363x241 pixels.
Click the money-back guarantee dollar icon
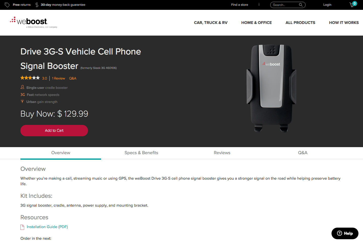37,5
